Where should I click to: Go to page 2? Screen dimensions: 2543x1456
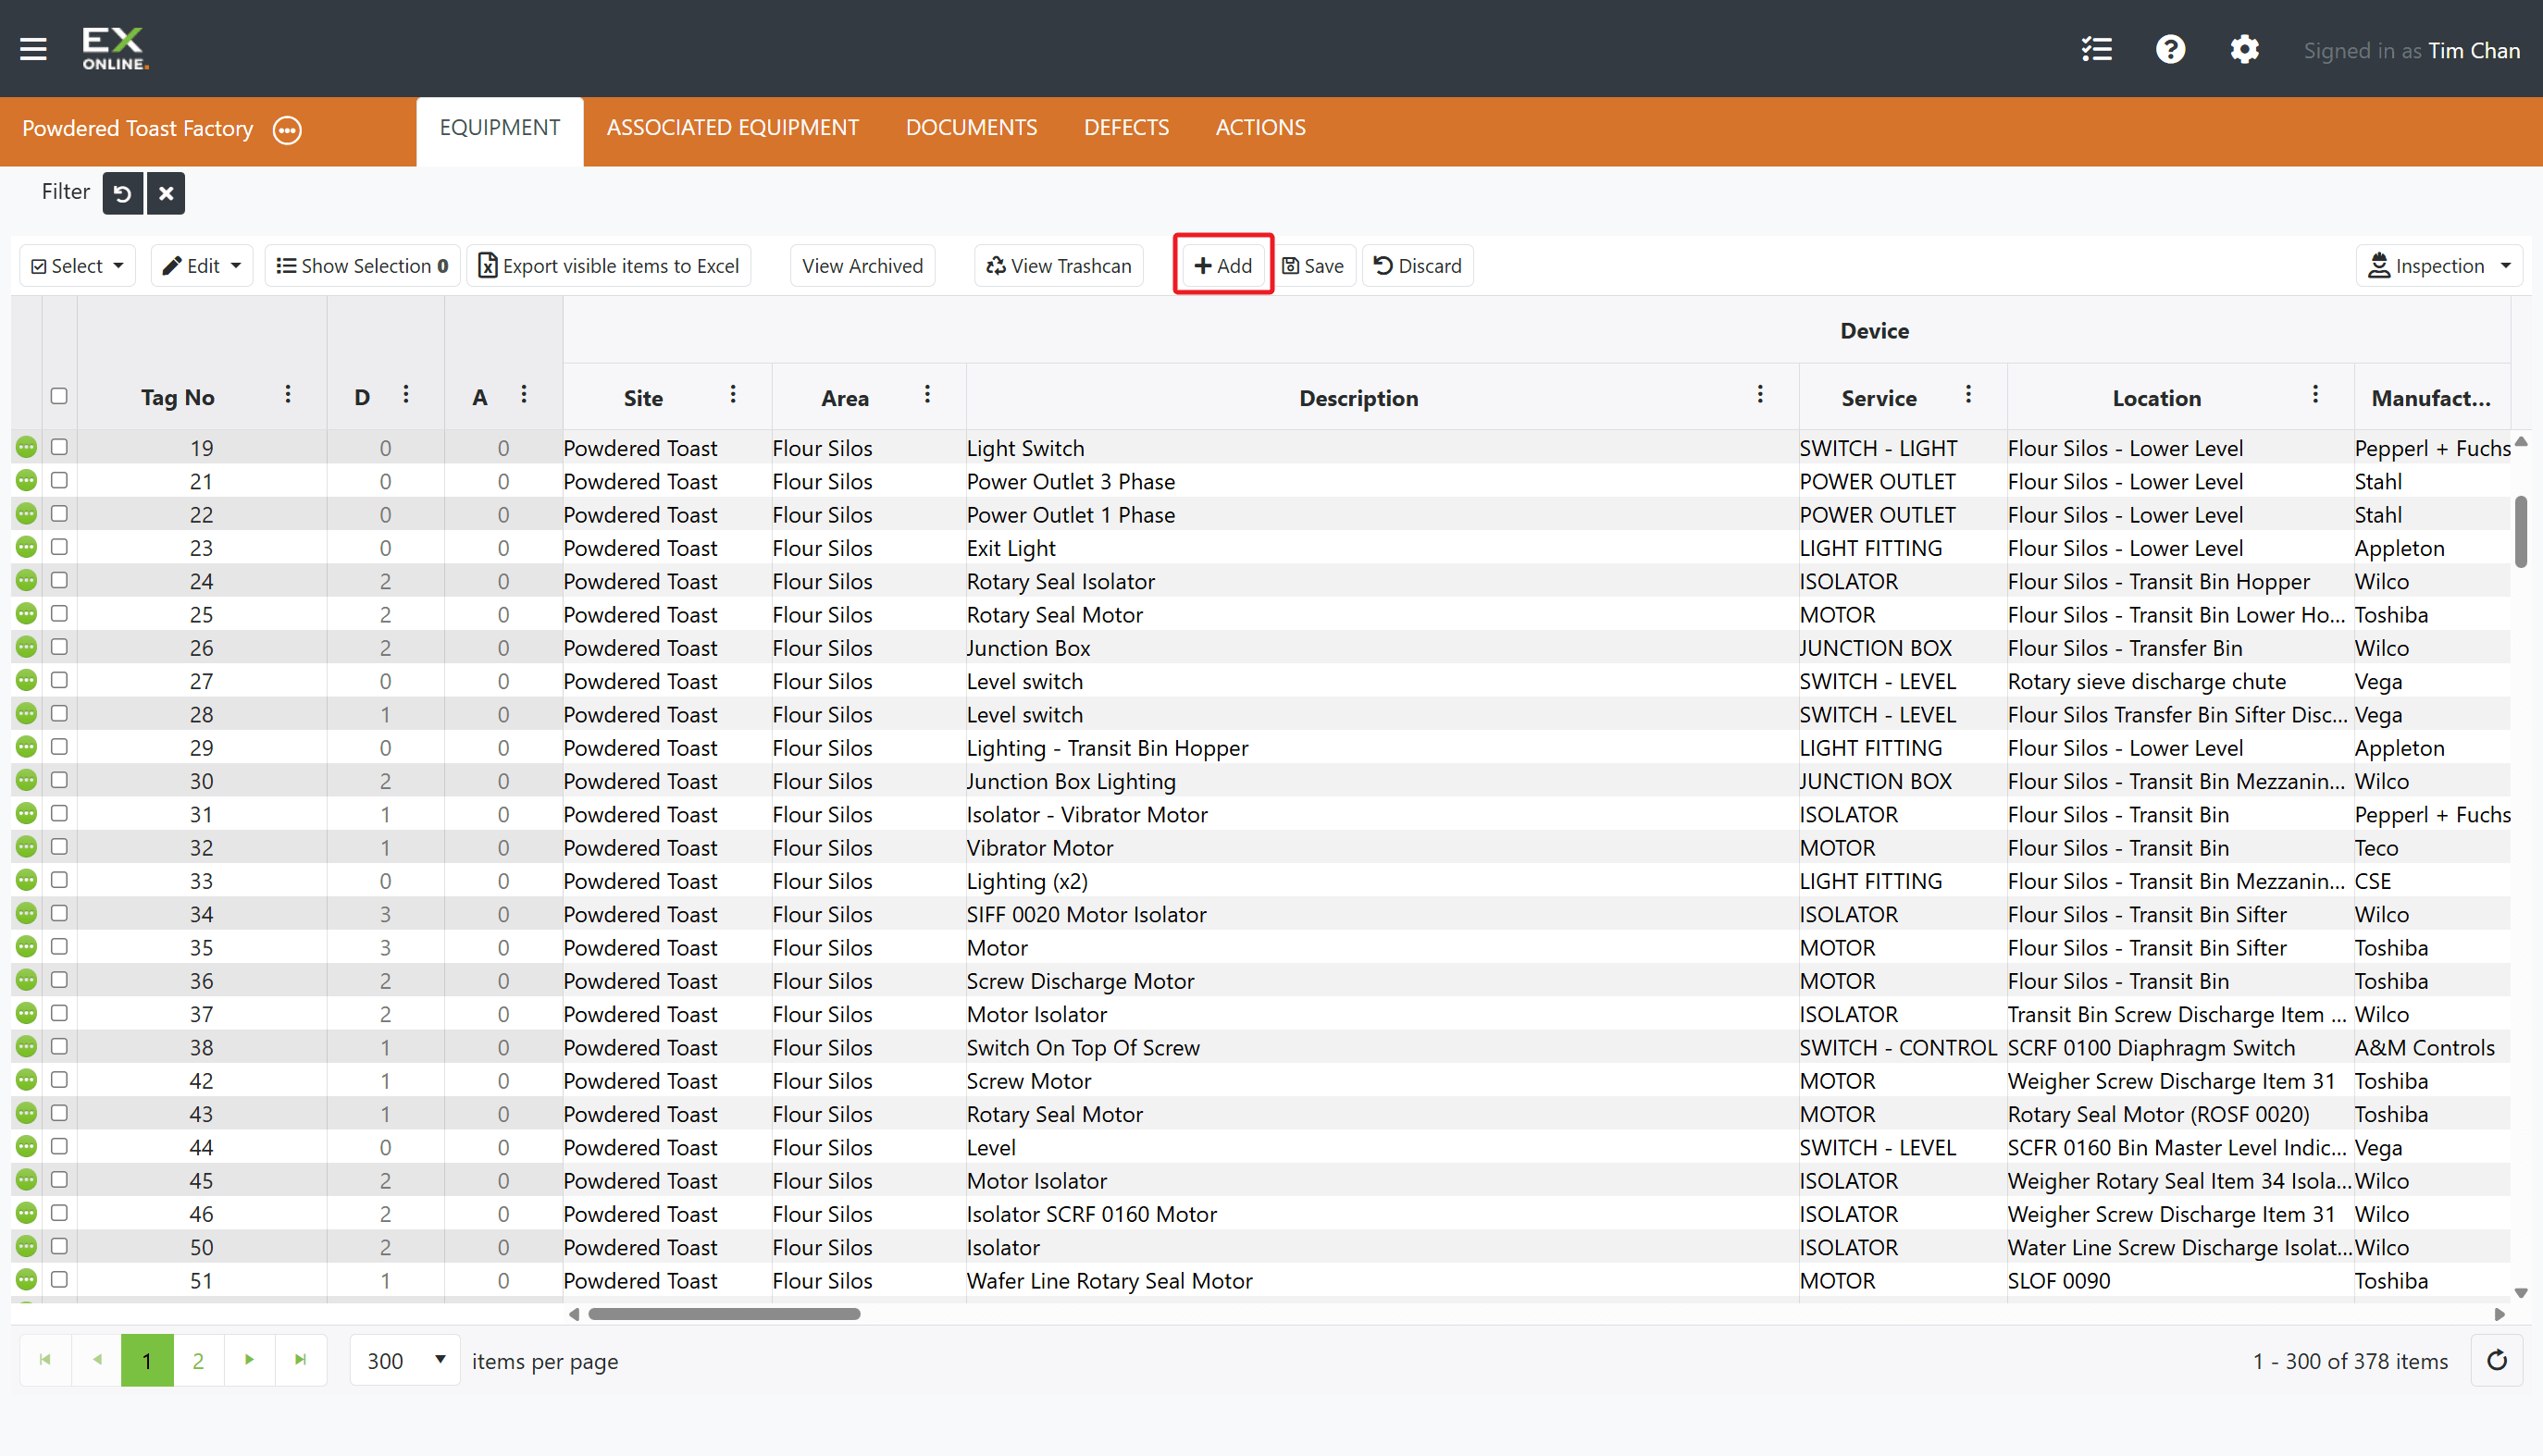[198, 1360]
